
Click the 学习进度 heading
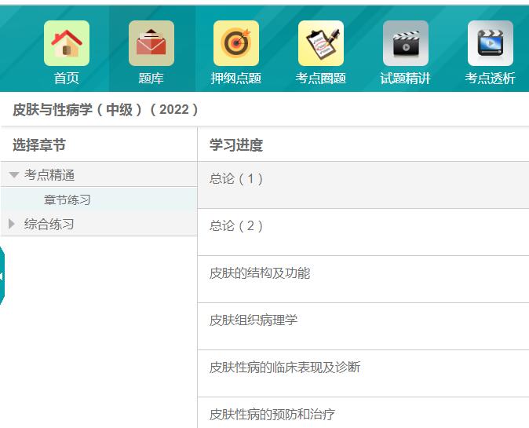click(236, 145)
